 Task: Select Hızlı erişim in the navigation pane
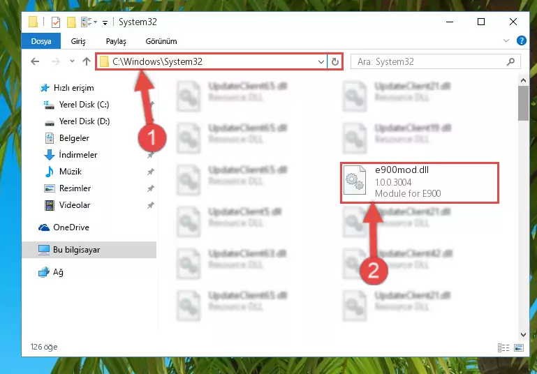point(73,88)
